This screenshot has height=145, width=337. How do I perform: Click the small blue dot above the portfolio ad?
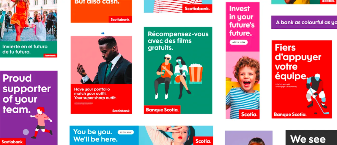(x=103, y=33)
